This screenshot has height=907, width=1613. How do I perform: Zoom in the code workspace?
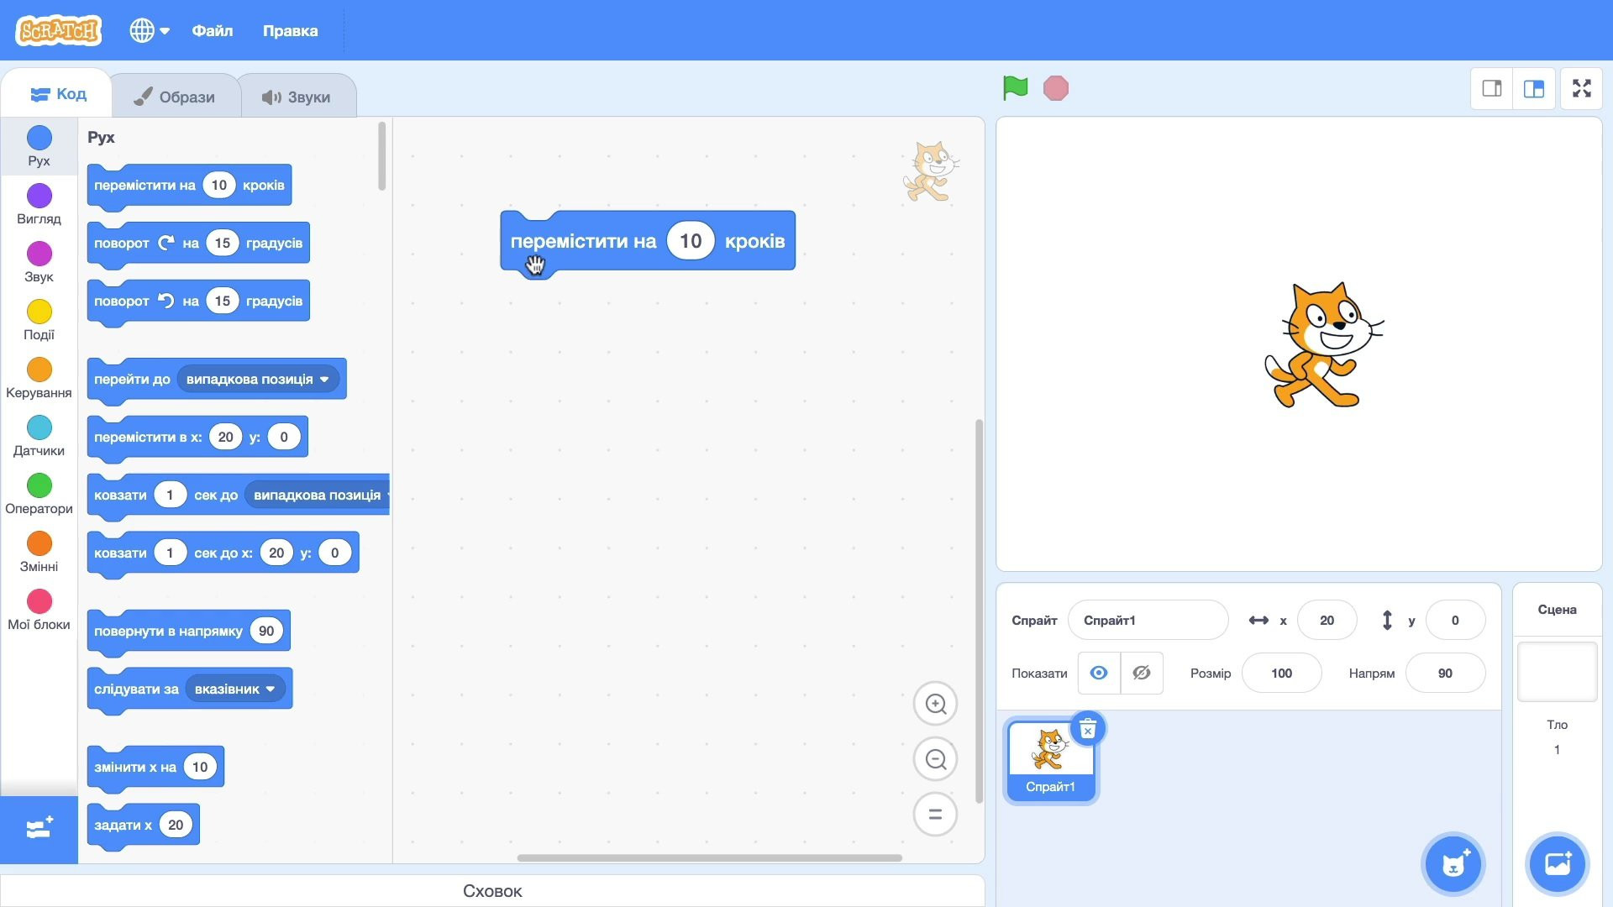(x=935, y=704)
